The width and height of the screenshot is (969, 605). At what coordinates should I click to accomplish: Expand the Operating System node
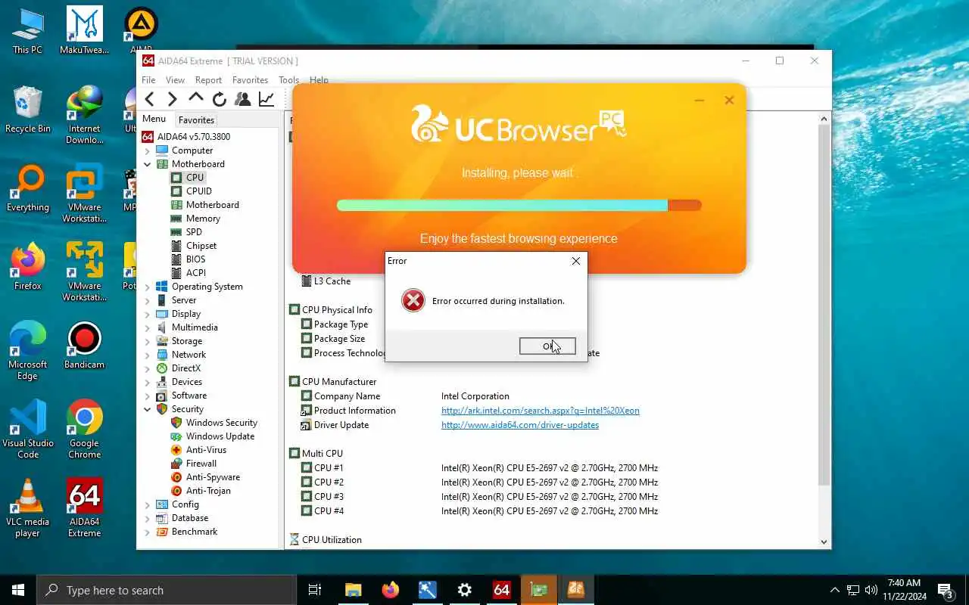[148, 287]
